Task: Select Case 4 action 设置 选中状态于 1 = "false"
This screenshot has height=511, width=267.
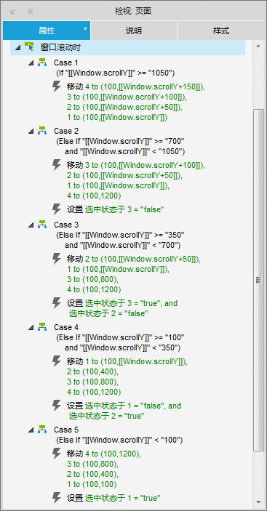Action: tap(124, 406)
